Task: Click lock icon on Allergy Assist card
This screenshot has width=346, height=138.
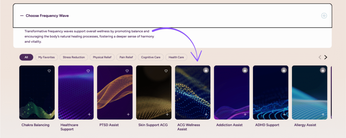Action: tap(323, 70)
